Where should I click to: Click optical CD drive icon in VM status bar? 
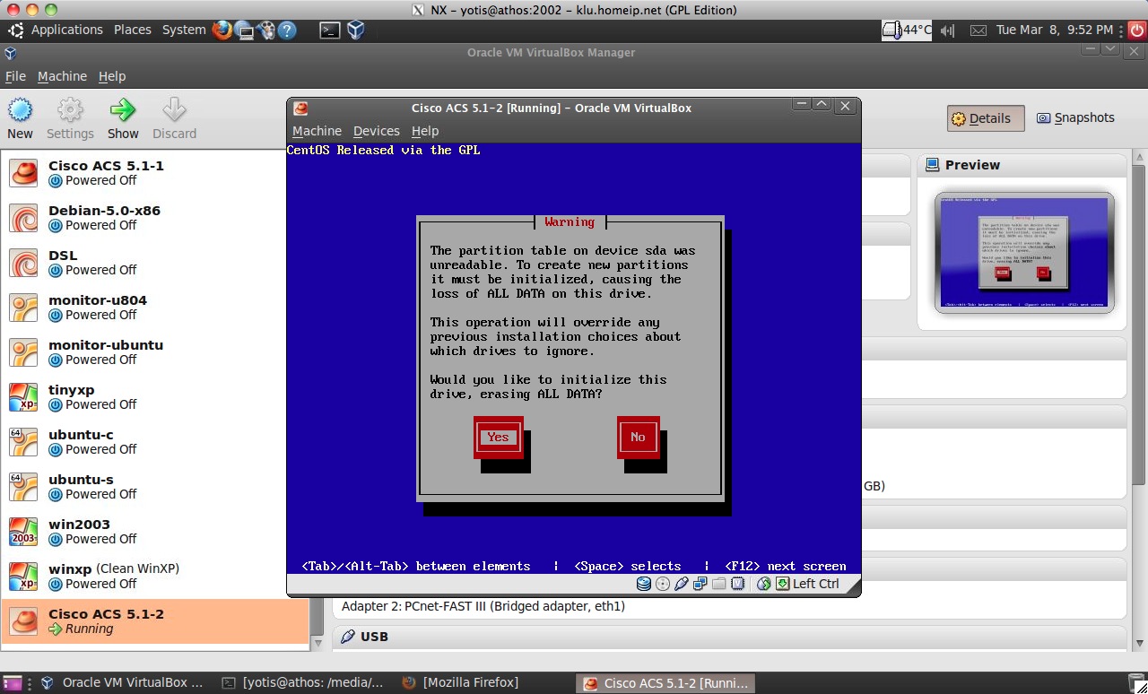tap(663, 584)
